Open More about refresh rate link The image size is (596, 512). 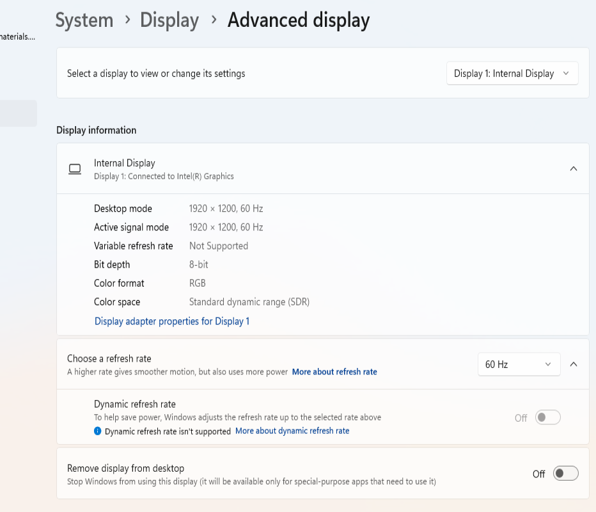(x=334, y=372)
